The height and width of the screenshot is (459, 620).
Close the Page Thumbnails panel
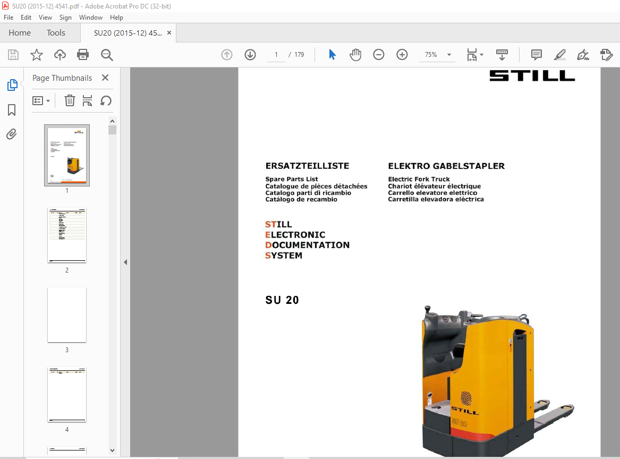[105, 78]
